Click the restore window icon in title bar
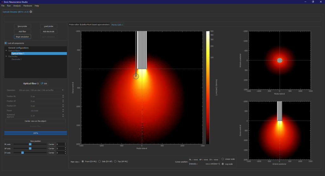Viewport: 325px width, 176px height. pos(313,2)
